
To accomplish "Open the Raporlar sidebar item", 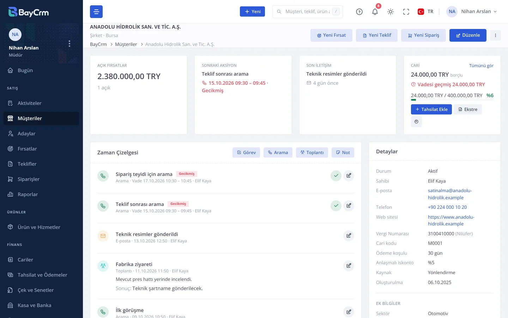I will point(41,194).
